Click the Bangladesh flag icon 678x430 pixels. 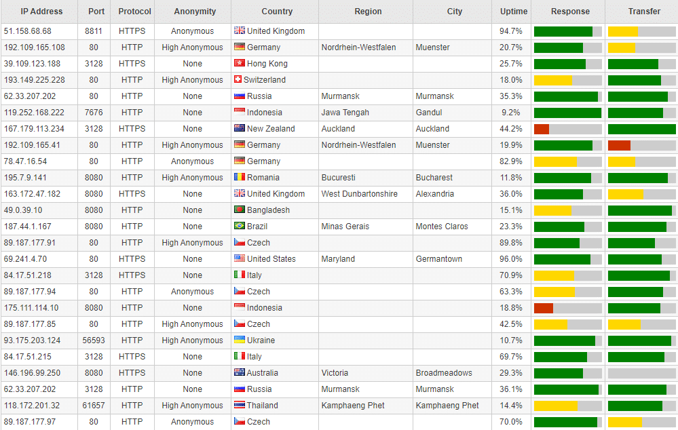coord(239,210)
